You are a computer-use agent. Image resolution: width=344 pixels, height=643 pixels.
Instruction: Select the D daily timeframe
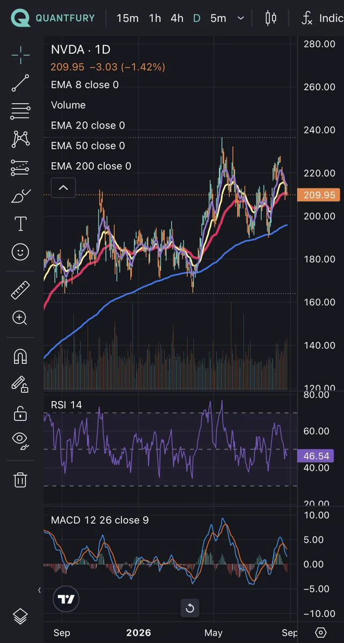[196, 18]
